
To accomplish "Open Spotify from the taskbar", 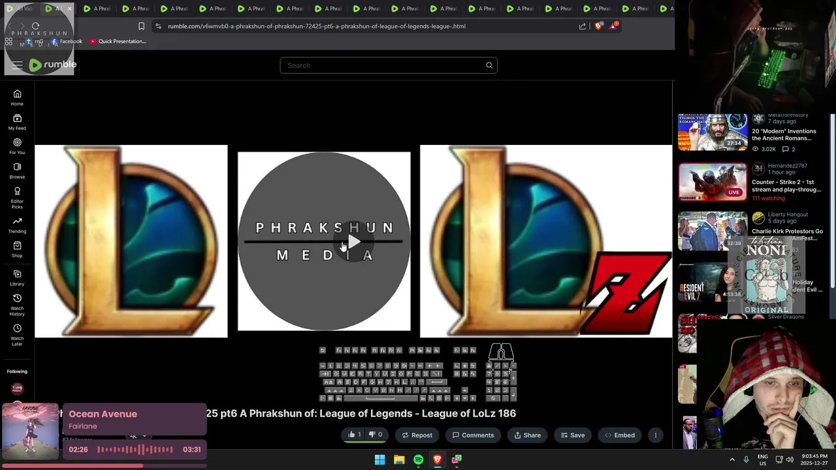I will pos(418,460).
